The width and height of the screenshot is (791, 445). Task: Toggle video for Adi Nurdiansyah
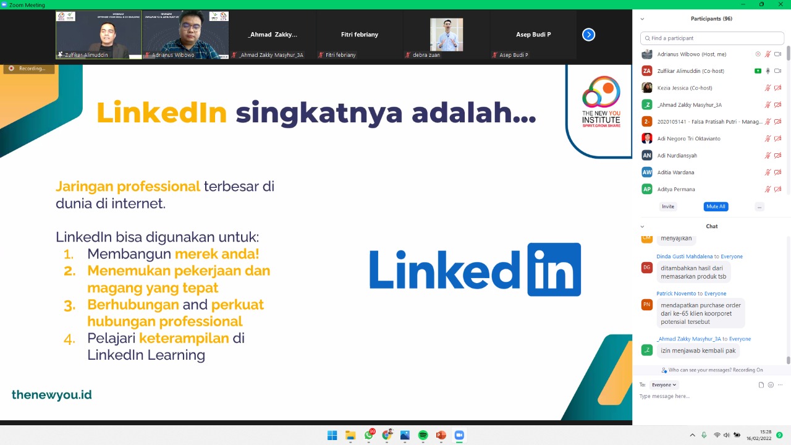point(777,155)
